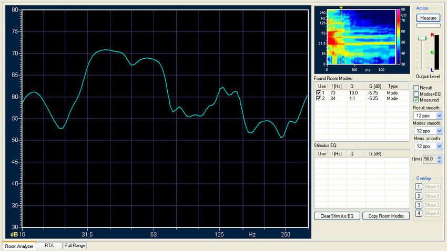
Task: Open the Result smooth dropdown
Action: coord(439,116)
